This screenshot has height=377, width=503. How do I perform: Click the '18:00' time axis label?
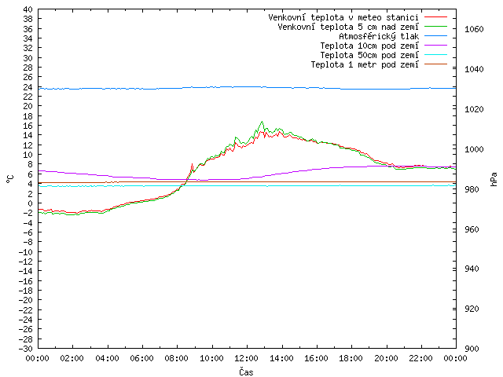click(351, 358)
